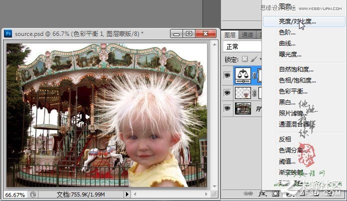The image size is (347, 201).
Task: Choose 色阶 from the adjustment menu
Action: [287, 32]
